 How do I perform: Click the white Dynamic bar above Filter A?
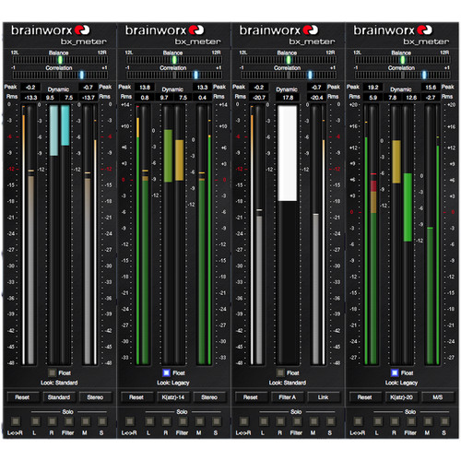[x=288, y=153]
